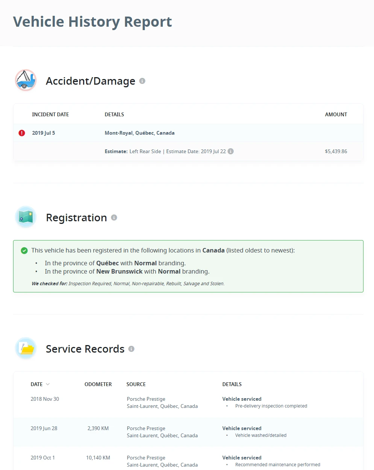The width and height of the screenshot is (374, 470).
Task: Open info icon next to Estimate Date 2019 Jul 22
Action: [231, 151]
